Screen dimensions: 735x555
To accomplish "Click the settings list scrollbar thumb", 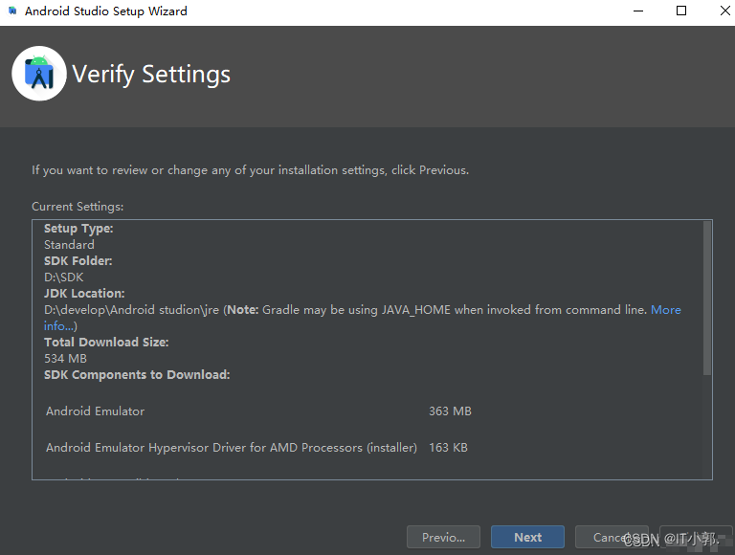I will [707, 299].
